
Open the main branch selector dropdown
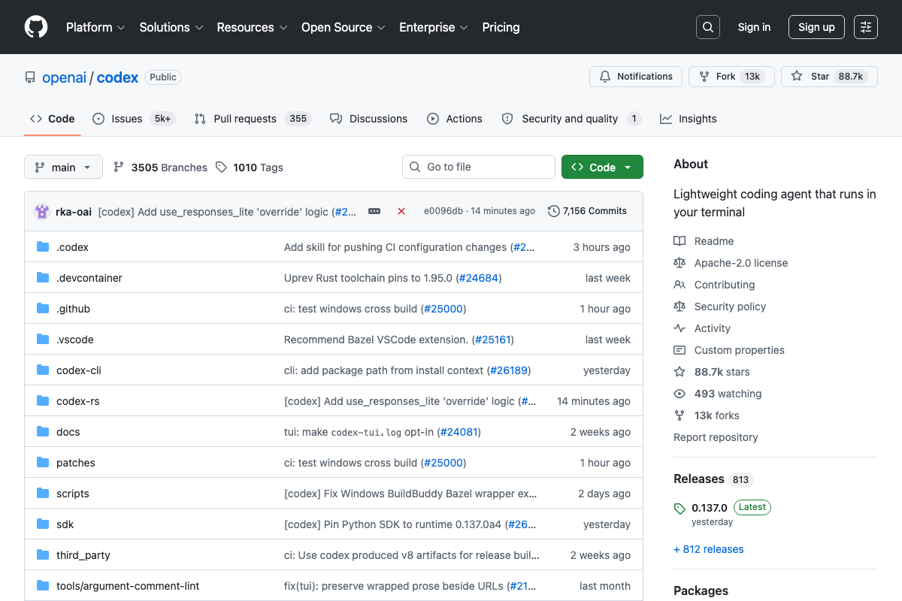click(x=63, y=167)
